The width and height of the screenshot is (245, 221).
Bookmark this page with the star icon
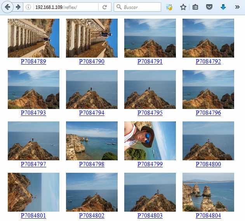pos(183,7)
